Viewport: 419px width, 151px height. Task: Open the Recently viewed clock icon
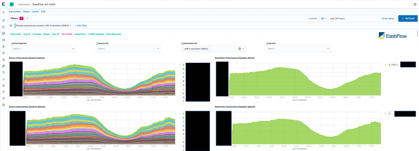pyautogui.click(x=3, y=12)
